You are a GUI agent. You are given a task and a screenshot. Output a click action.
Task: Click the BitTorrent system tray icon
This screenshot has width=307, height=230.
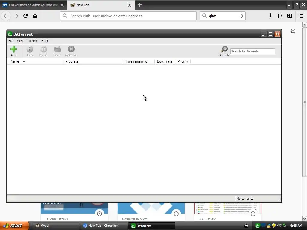[258, 226]
